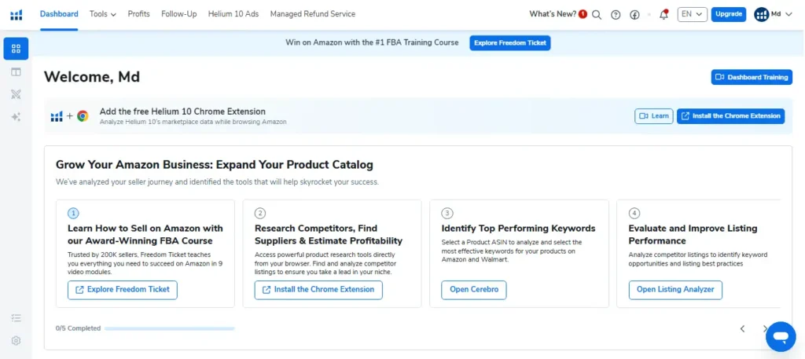Click the What's New red badge
805x359 pixels.
coord(583,14)
